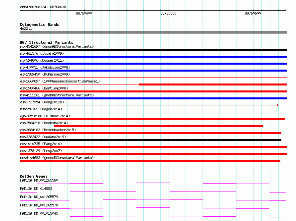Open variant esv3564218 (Boomsma2014) label
The height and width of the screenshot is (221, 296).
[44, 123]
